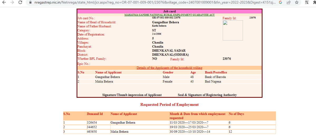The height and width of the screenshot is (139, 316).
Task: Click the 'Epic No.:' label
Action: 84,64
